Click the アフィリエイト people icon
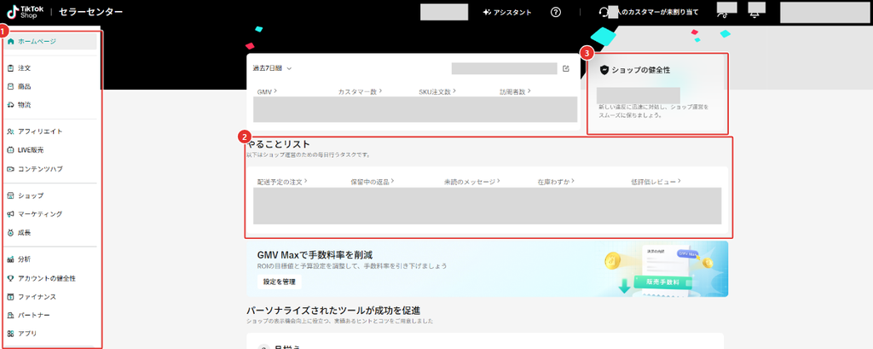The image size is (873, 349). pyautogui.click(x=10, y=131)
